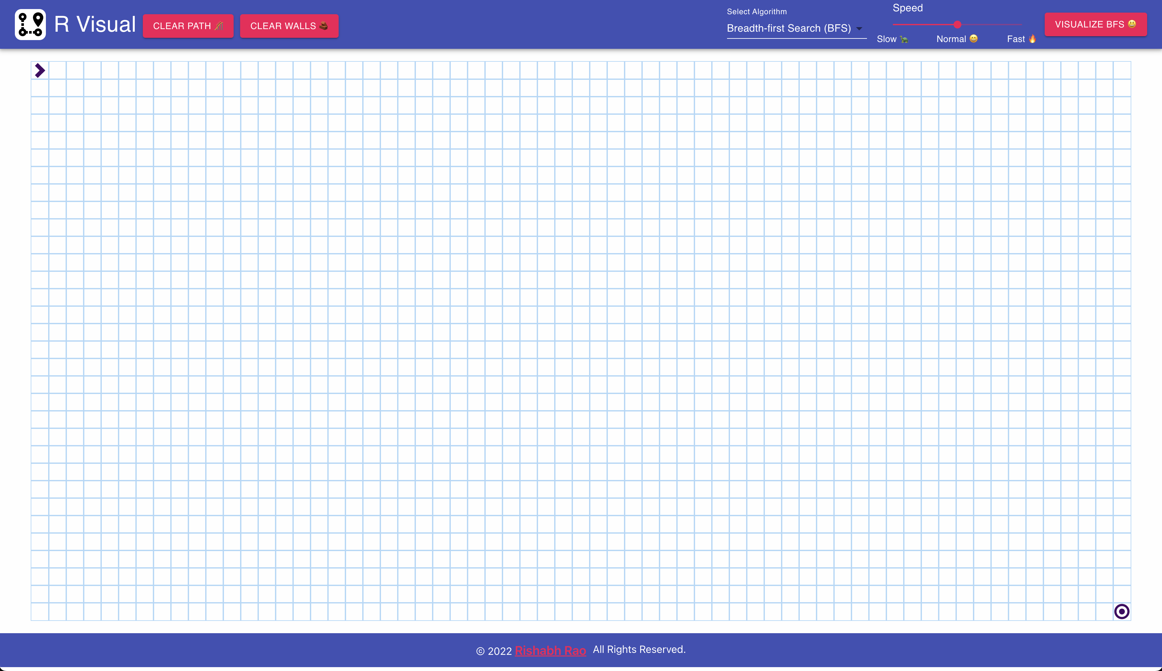This screenshot has width=1162, height=671.
Task: Open the Rishabh Rao footer link
Action: pyautogui.click(x=551, y=650)
